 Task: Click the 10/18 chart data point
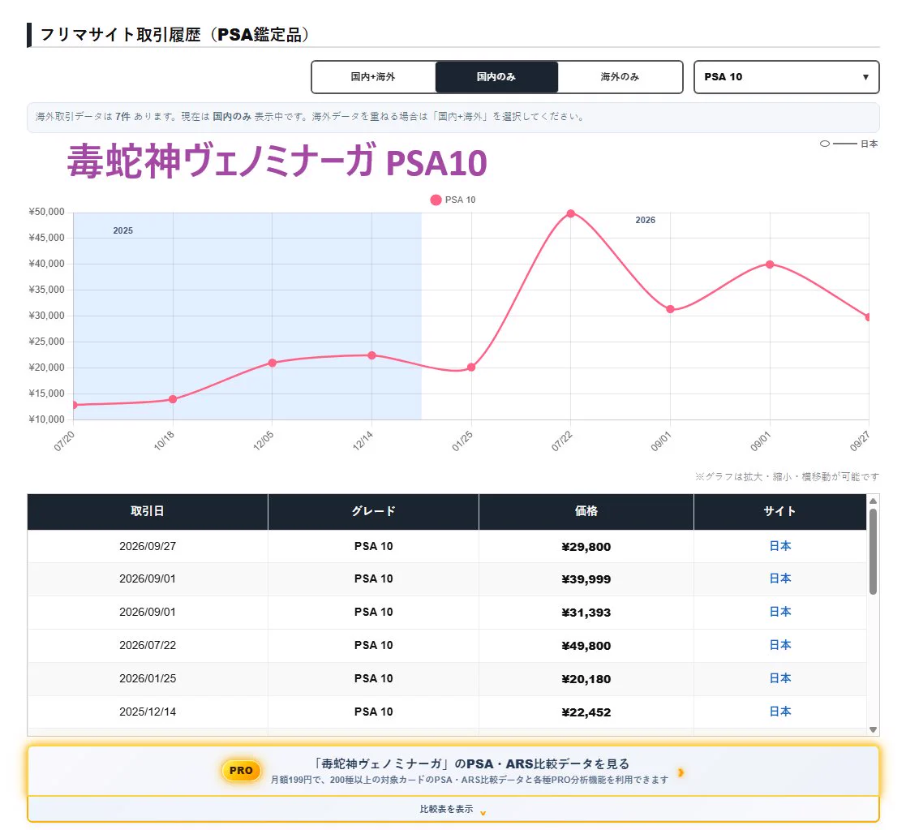(173, 399)
